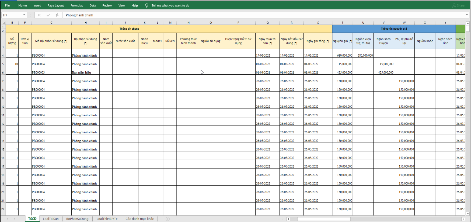
Task: Click the Share button
Action: click(x=459, y=5)
